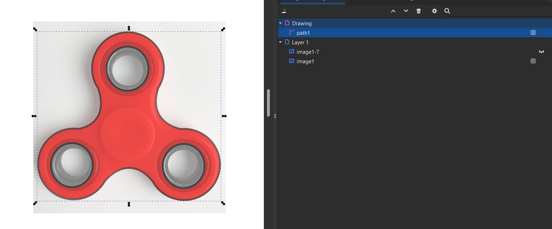Click the magnifier search icon in the panel
This screenshot has width=552, height=229.
point(447,11)
